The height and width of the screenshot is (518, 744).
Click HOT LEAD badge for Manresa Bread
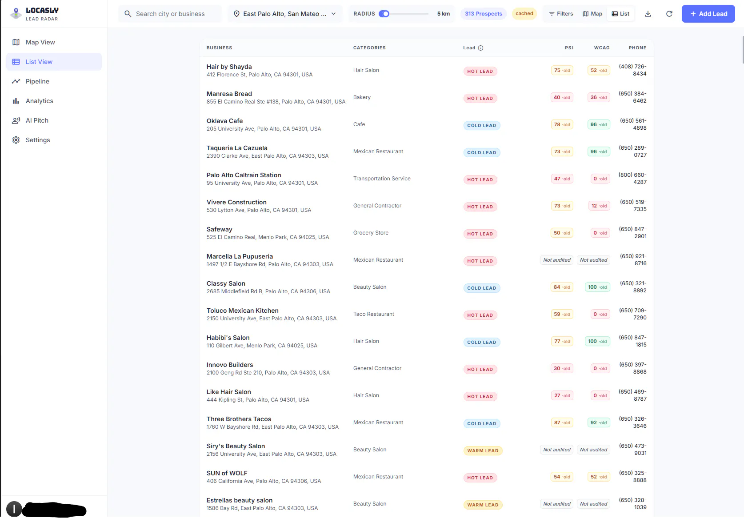[x=480, y=99]
